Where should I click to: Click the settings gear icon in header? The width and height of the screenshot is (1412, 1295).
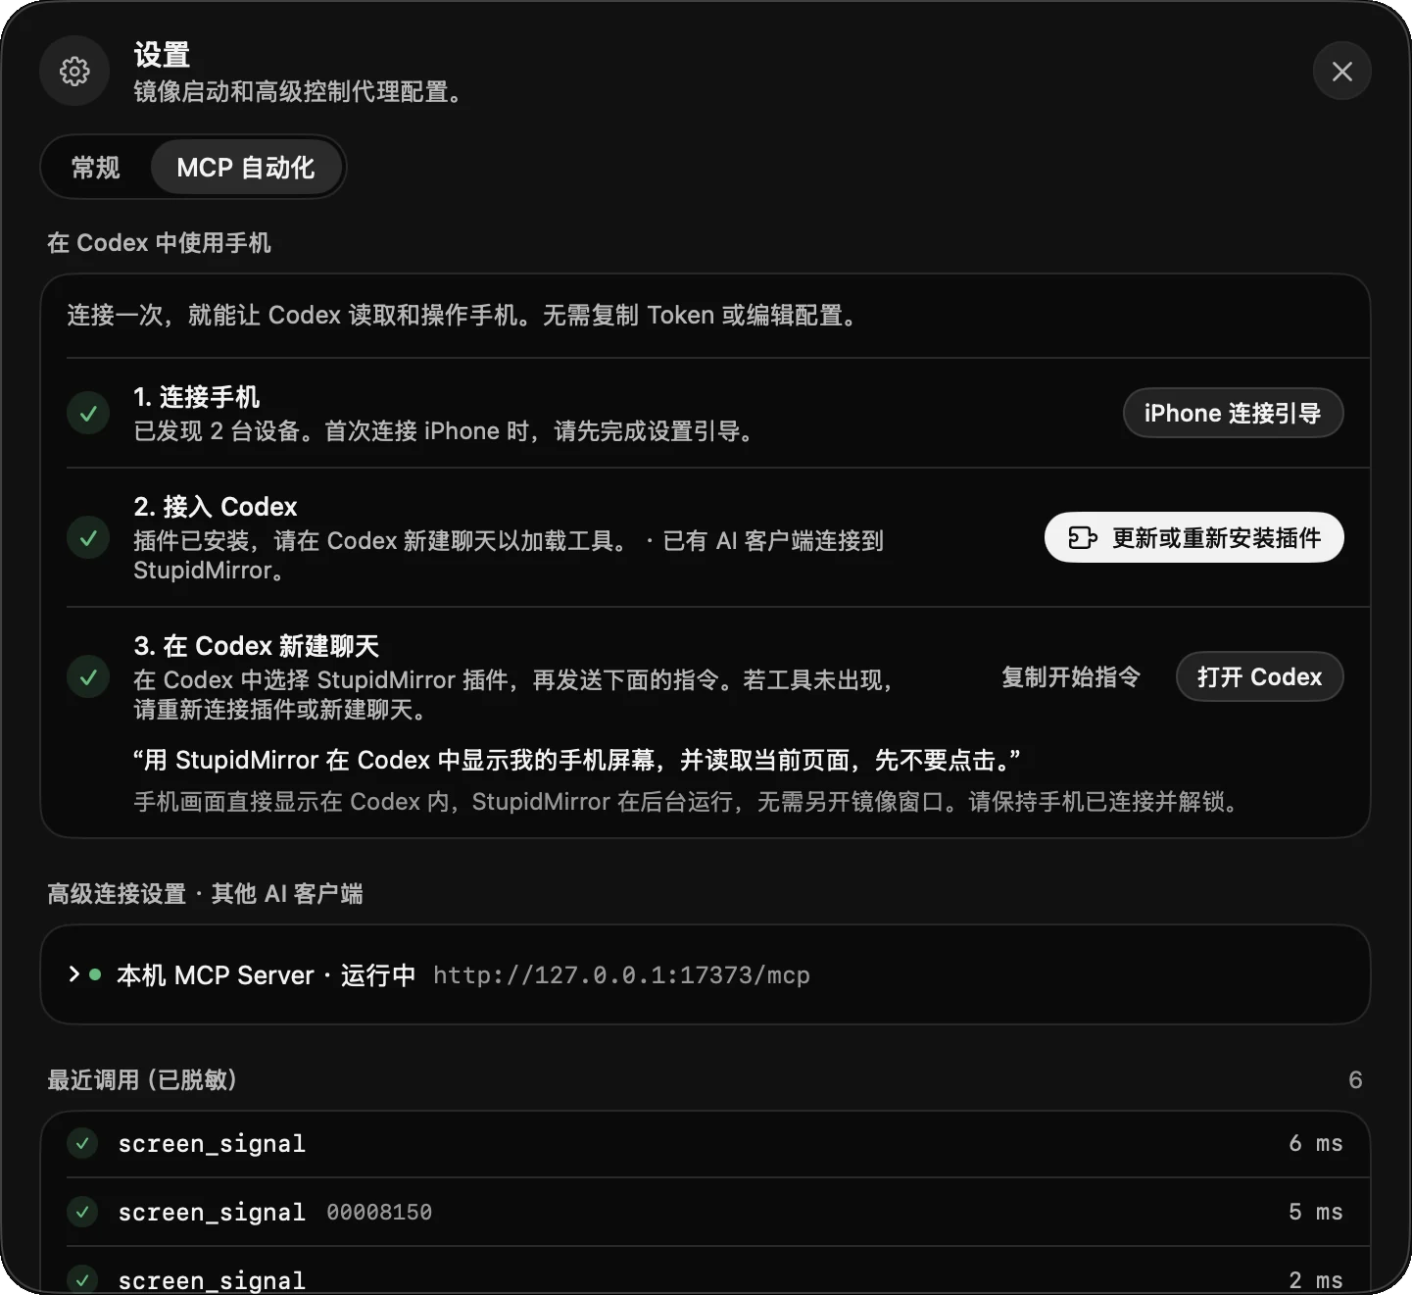[74, 71]
